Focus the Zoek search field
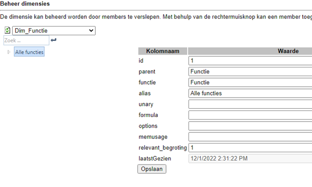The height and width of the screenshot is (187, 312). coord(26,40)
